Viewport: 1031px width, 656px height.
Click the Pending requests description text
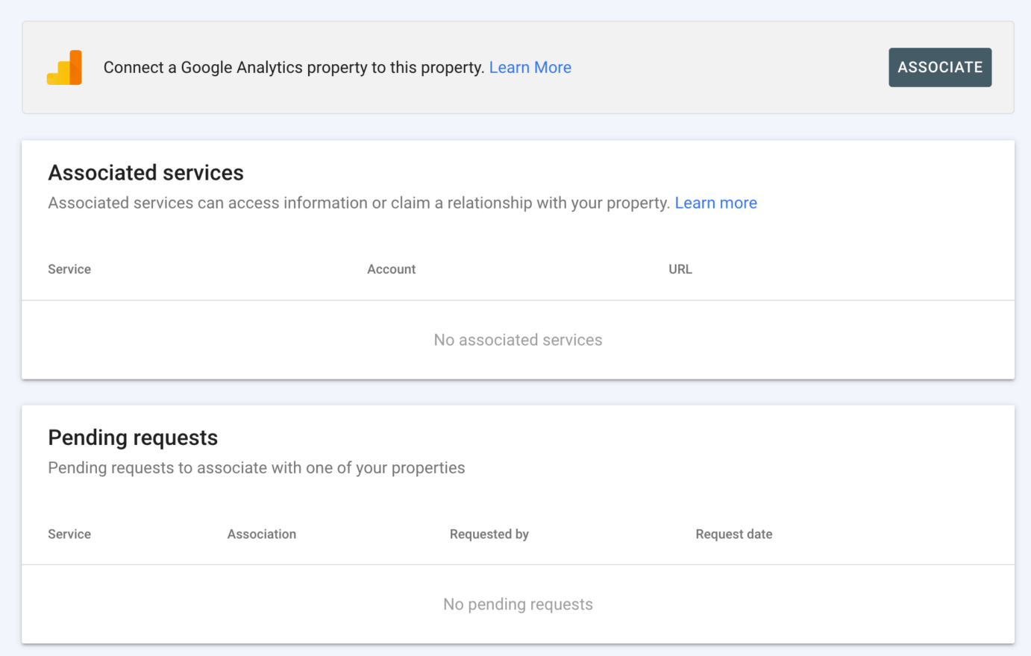(x=256, y=467)
